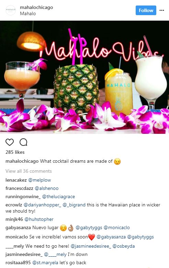Like the post with the heart icon
Screen dimensions: 169x268
[10, 142]
